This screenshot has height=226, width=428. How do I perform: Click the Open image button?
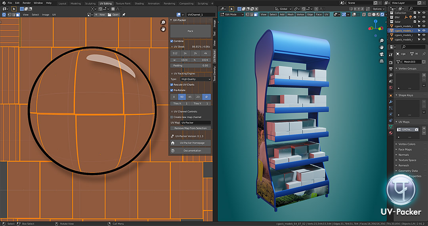click(x=113, y=15)
